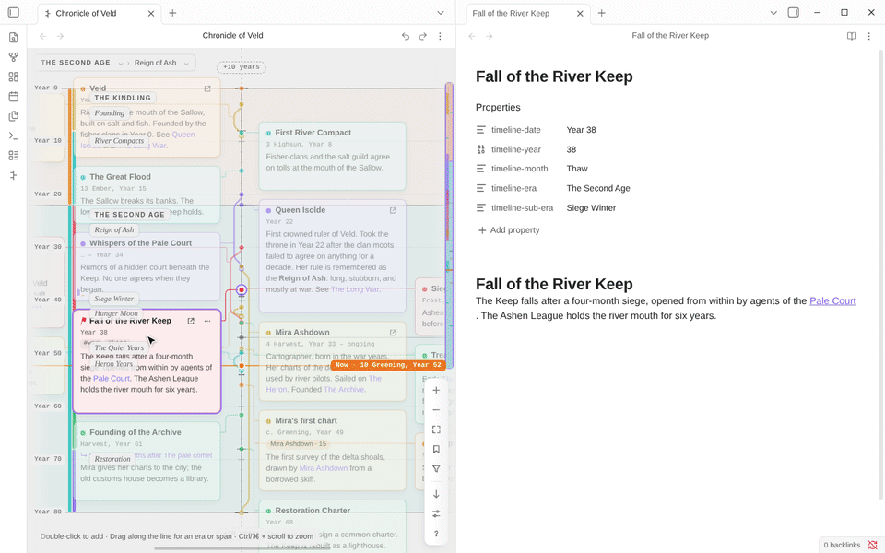Edit timeline-sub-era value Siege Winter
885x553 pixels.
point(591,208)
